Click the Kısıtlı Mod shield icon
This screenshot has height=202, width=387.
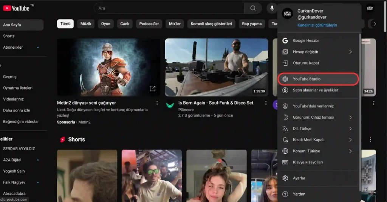[x=285, y=140]
